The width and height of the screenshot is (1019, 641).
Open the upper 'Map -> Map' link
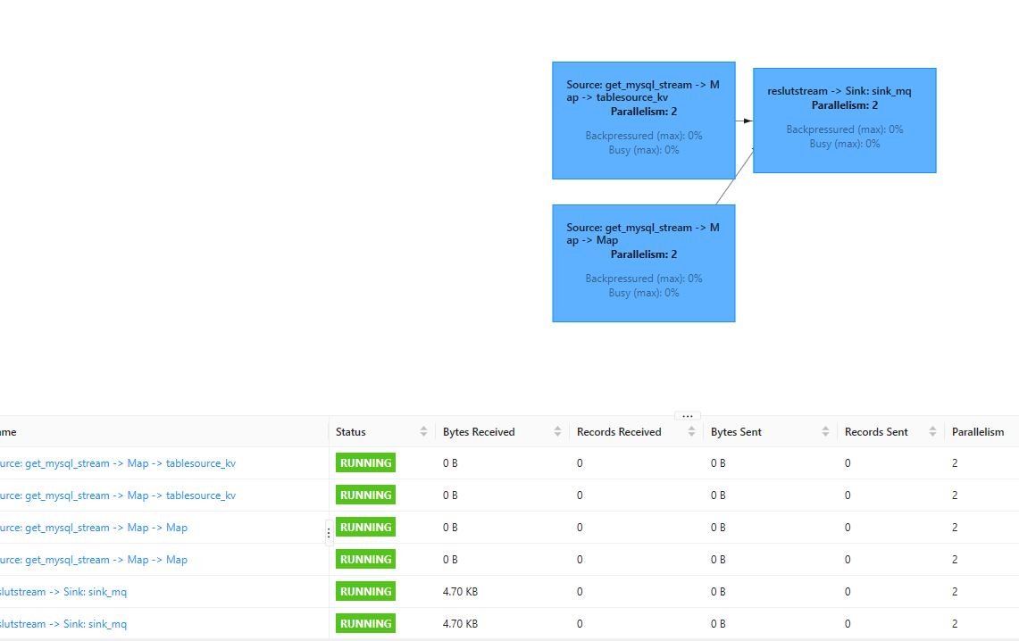[94, 528]
